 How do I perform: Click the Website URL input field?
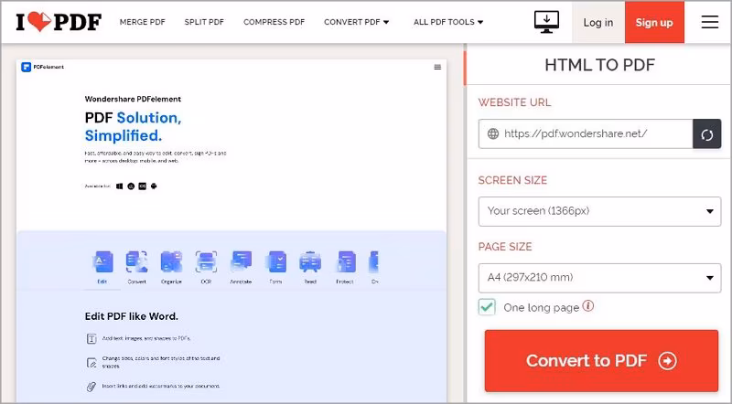[x=586, y=134]
